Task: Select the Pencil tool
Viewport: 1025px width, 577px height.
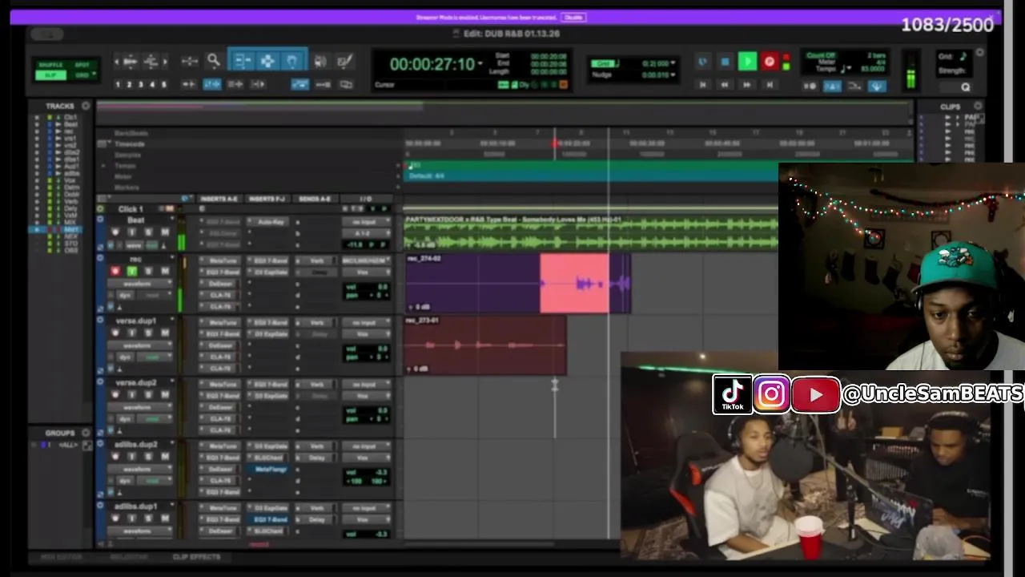Action: (x=345, y=62)
